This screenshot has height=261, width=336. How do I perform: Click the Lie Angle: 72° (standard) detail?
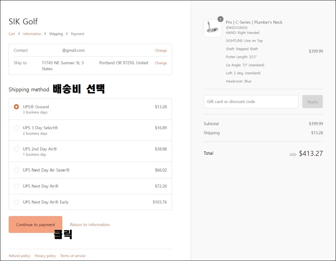245,65
